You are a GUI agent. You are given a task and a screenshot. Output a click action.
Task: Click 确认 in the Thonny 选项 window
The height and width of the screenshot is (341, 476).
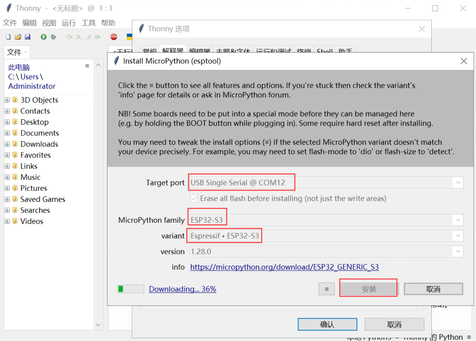(327, 324)
